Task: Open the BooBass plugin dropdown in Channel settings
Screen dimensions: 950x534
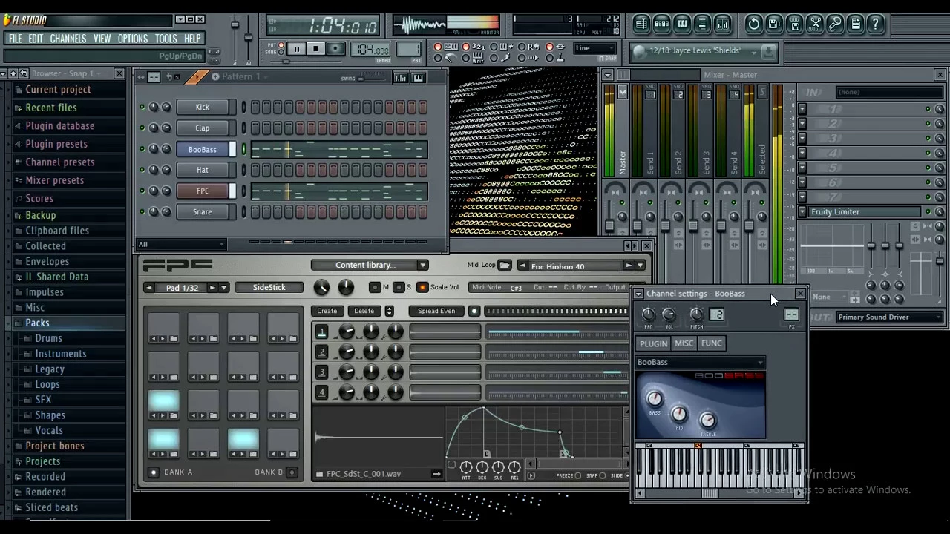Action: [700, 362]
